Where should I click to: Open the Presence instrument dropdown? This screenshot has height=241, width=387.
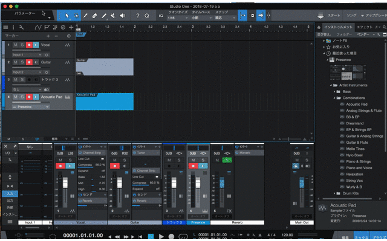tap(31, 107)
